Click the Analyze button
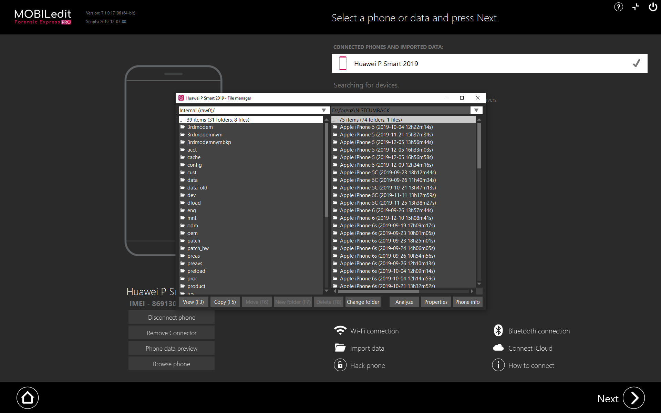The image size is (661, 413). tap(404, 302)
